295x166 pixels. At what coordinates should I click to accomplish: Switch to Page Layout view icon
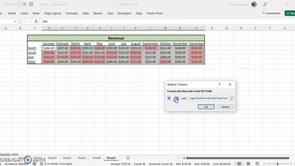(x=248, y=164)
